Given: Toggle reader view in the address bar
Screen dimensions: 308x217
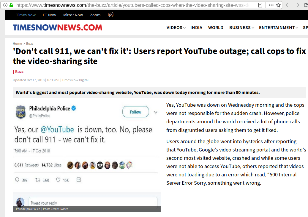Looking at the screenshot, I should pyautogui.click(x=260, y=5).
